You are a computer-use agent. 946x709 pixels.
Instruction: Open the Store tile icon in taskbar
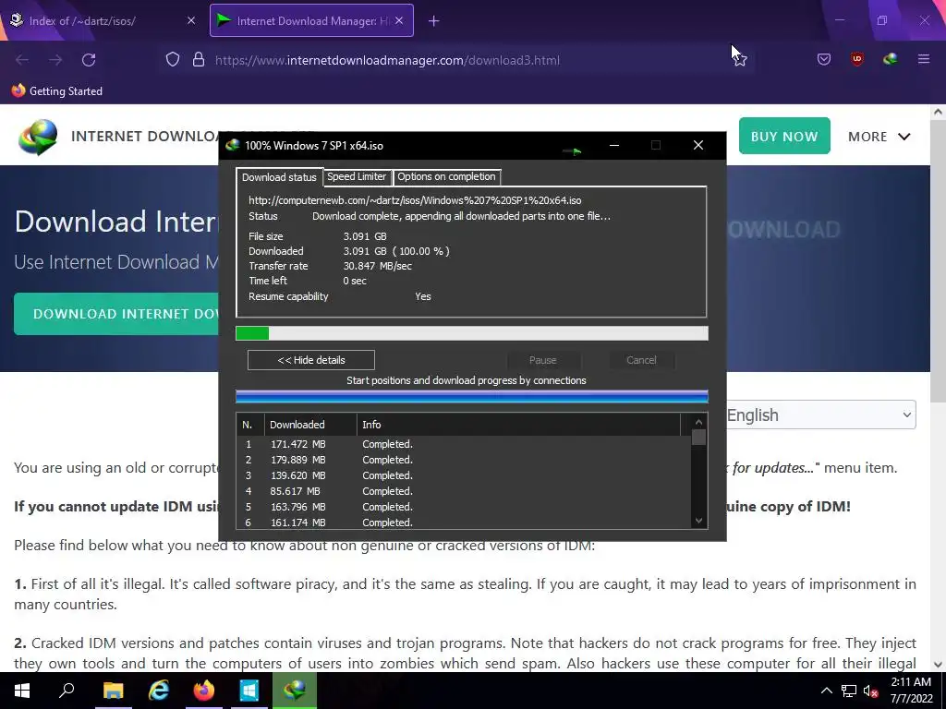249,691
